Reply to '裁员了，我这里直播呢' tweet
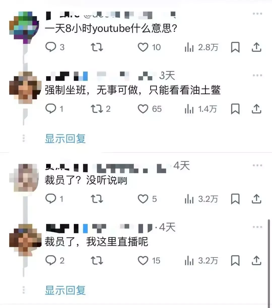Viewport: 272px width, 308px height. 55,260
